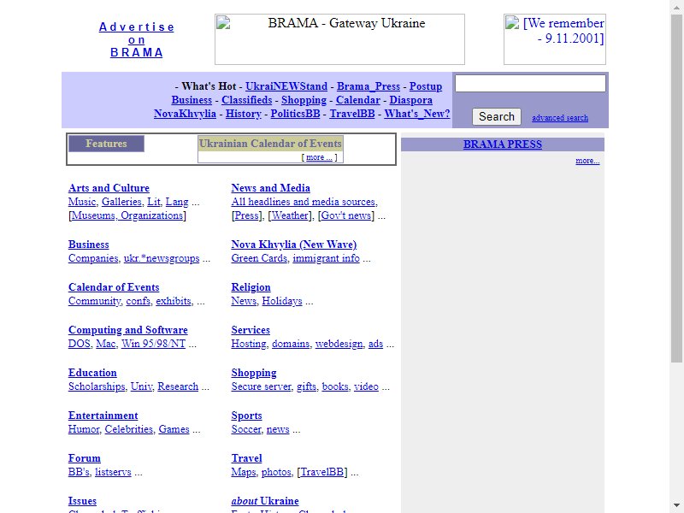684x513 pixels.
Task: Open the Hosting link
Action: click(249, 344)
